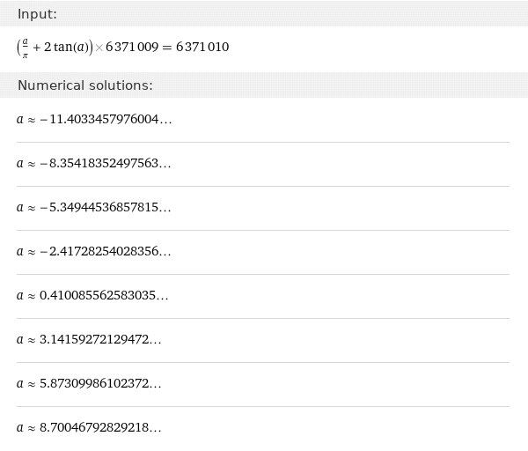Select solution a ≈ −11.4033457976004
This screenshot has width=528, height=451.
pyautogui.click(x=94, y=119)
